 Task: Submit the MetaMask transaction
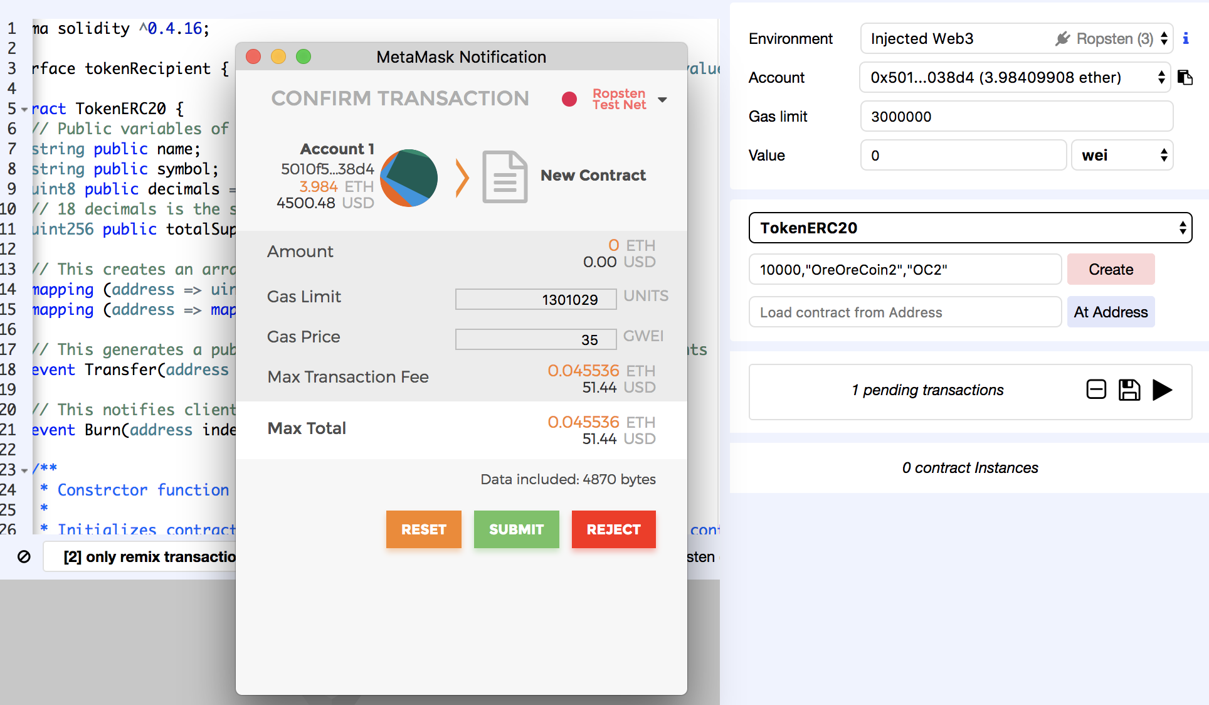516,529
